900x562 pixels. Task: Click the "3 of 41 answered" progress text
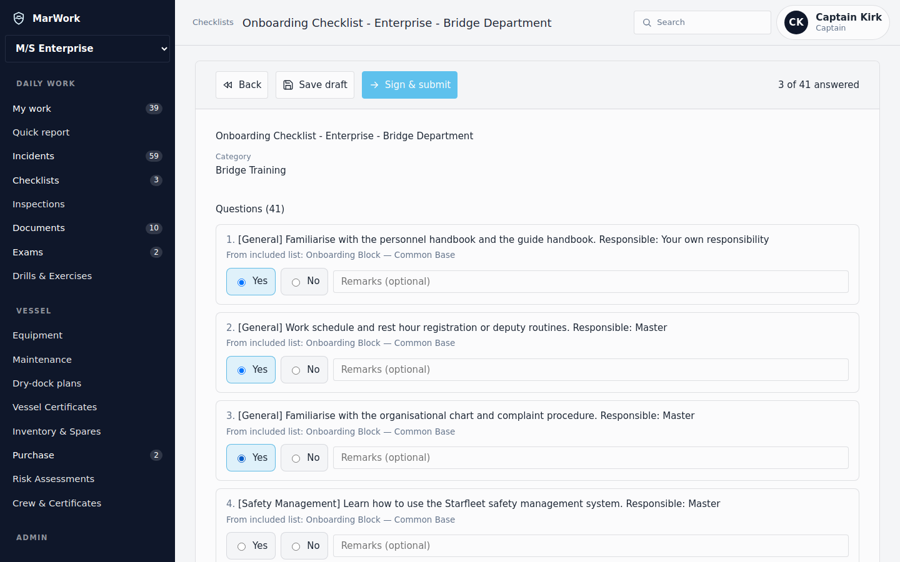819,85
